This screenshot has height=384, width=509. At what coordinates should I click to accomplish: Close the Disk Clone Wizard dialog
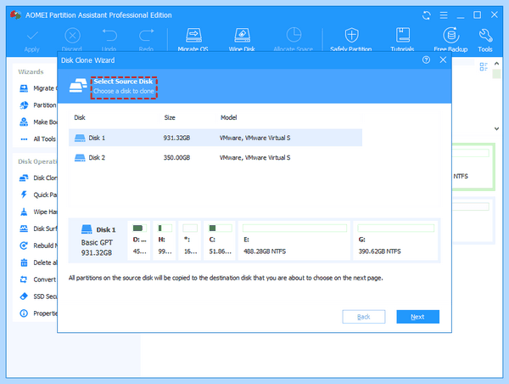click(x=443, y=59)
